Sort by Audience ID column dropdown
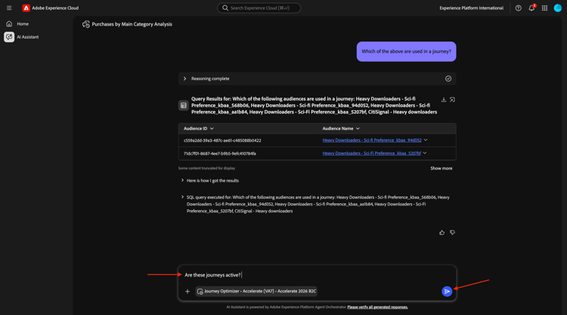 coord(212,128)
